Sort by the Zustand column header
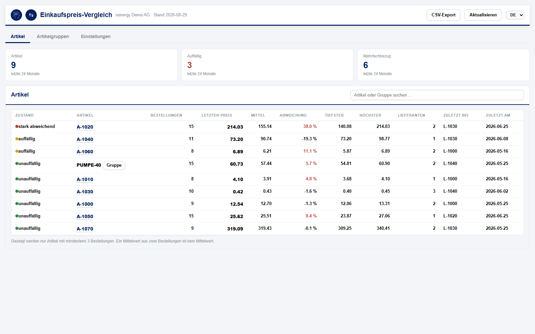This screenshot has width=535, height=334. point(24,115)
